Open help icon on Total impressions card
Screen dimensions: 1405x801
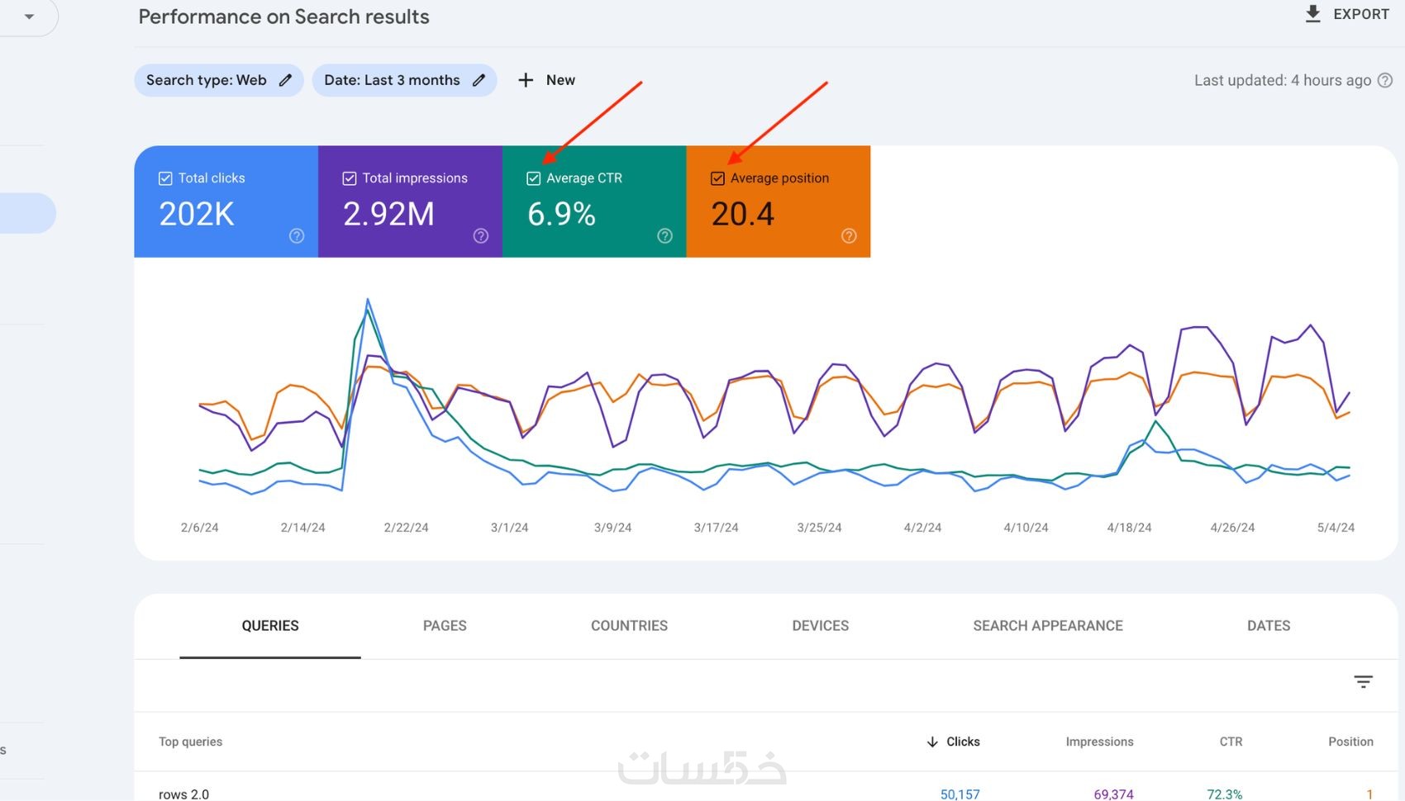coord(481,236)
